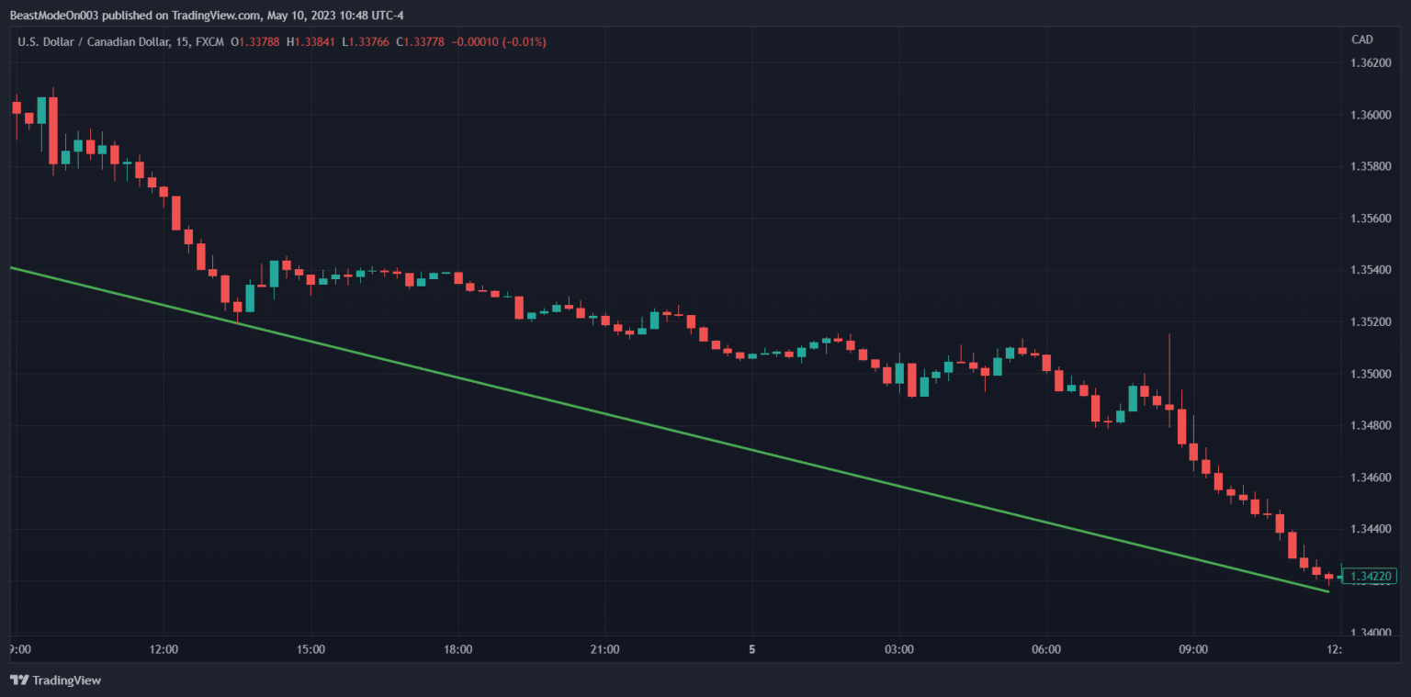Click the 18:00 time axis label
1411x697 pixels.
pyautogui.click(x=457, y=650)
